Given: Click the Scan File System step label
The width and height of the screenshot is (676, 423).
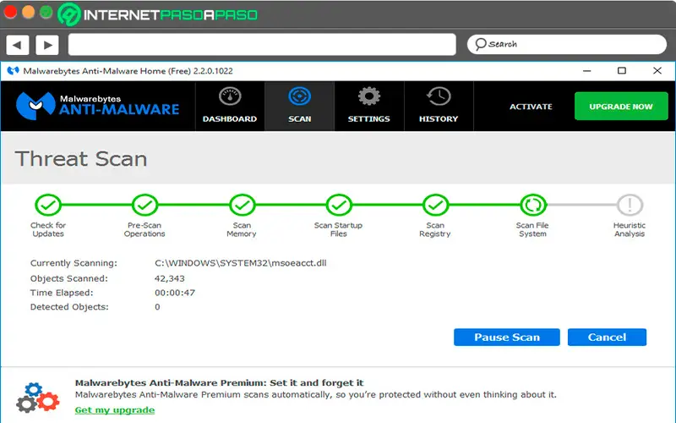Looking at the screenshot, I should [532, 229].
